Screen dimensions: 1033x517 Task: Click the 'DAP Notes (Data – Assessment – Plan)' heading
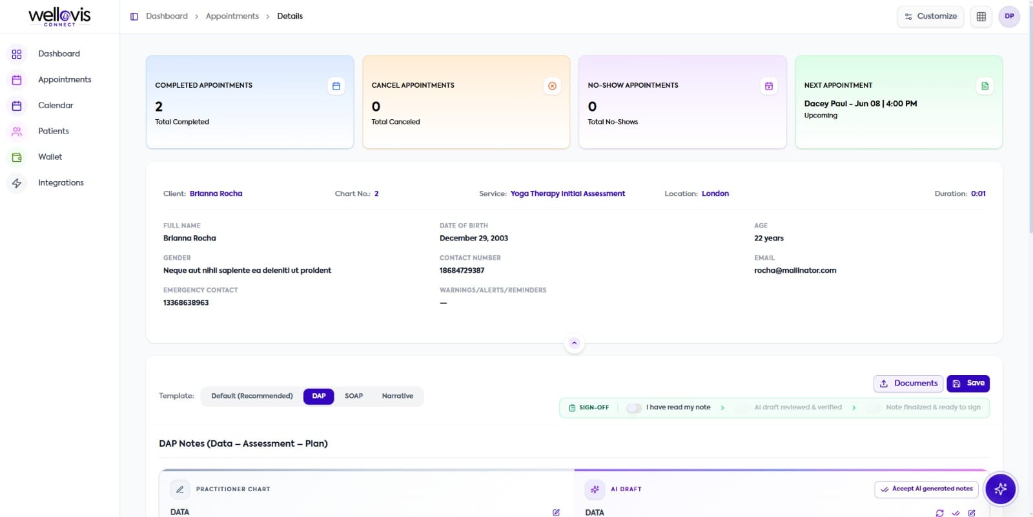pos(243,444)
